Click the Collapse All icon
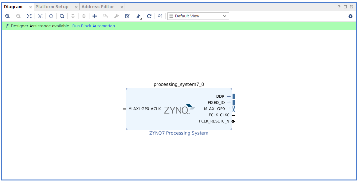The height and width of the screenshot is (182, 358). click(x=73, y=16)
